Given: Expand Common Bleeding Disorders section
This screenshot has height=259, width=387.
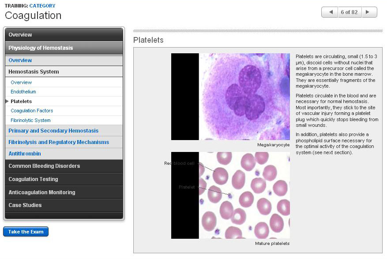Looking at the screenshot, I should [x=64, y=166].
